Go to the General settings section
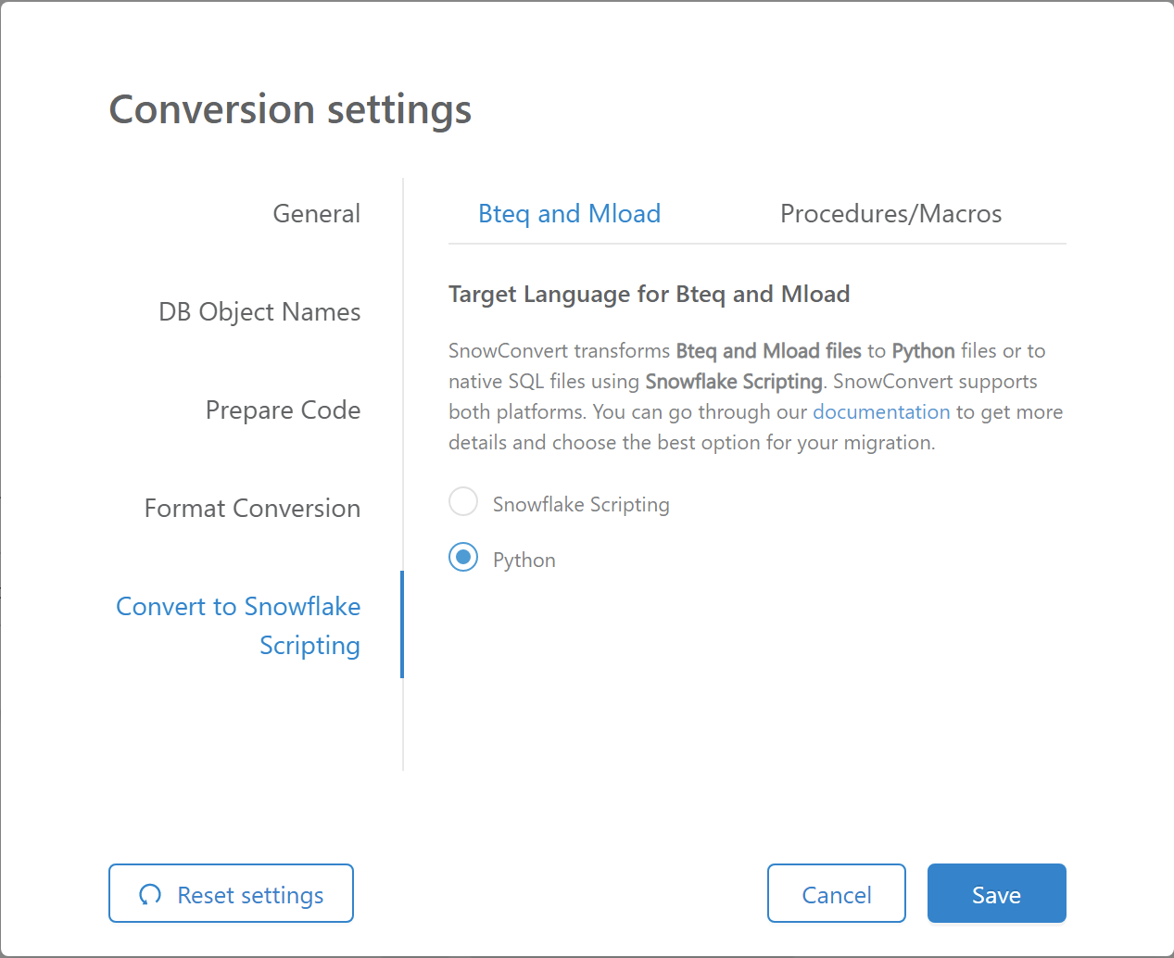 point(316,214)
